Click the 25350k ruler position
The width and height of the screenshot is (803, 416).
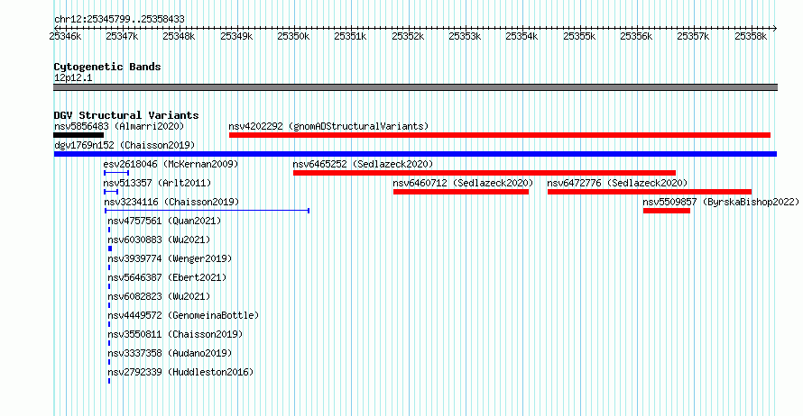(x=293, y=36)
